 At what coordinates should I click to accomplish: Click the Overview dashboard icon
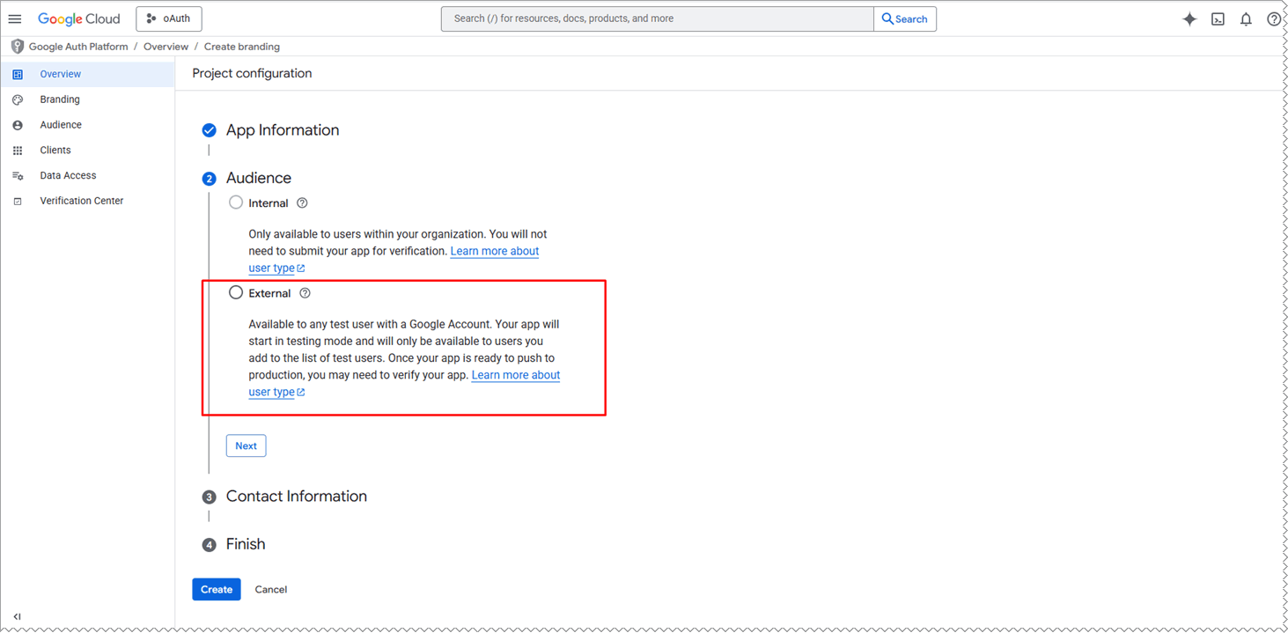click(x=18, y=75)
